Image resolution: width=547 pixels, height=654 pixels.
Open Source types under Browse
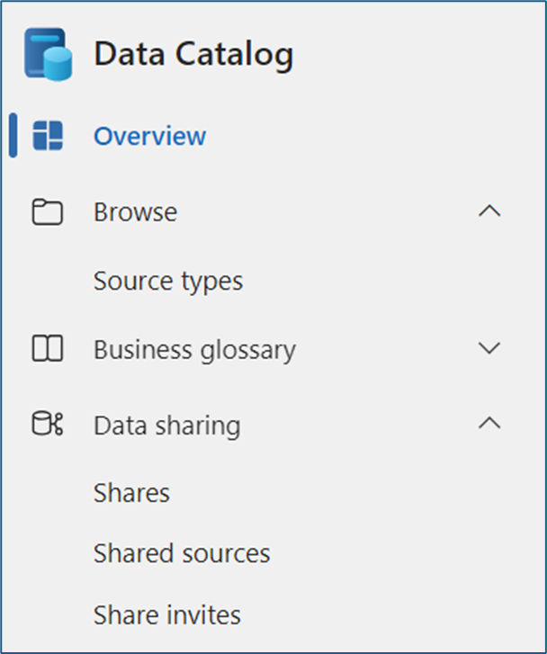(x=168, y=281)
